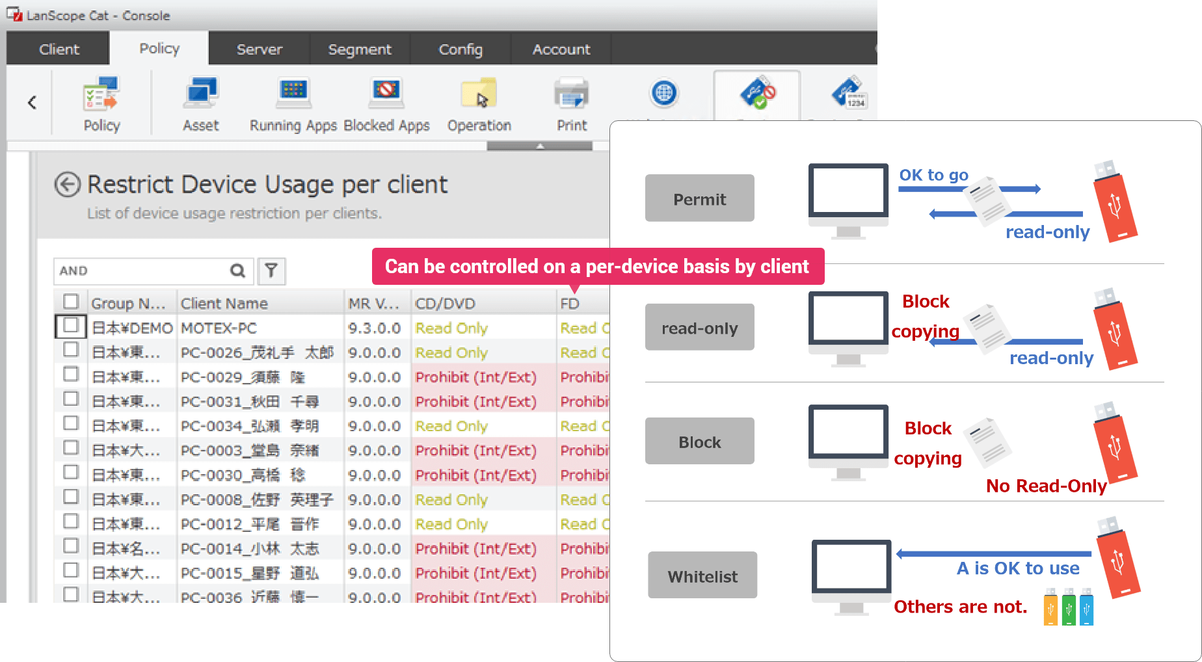Click the back arrow beside page title

pos(68,185)
